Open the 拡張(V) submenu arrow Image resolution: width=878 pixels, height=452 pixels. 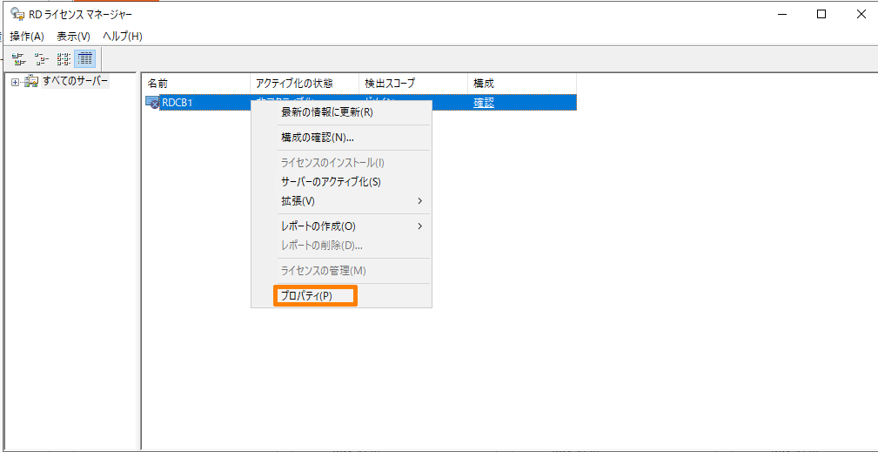coord(420,200)
